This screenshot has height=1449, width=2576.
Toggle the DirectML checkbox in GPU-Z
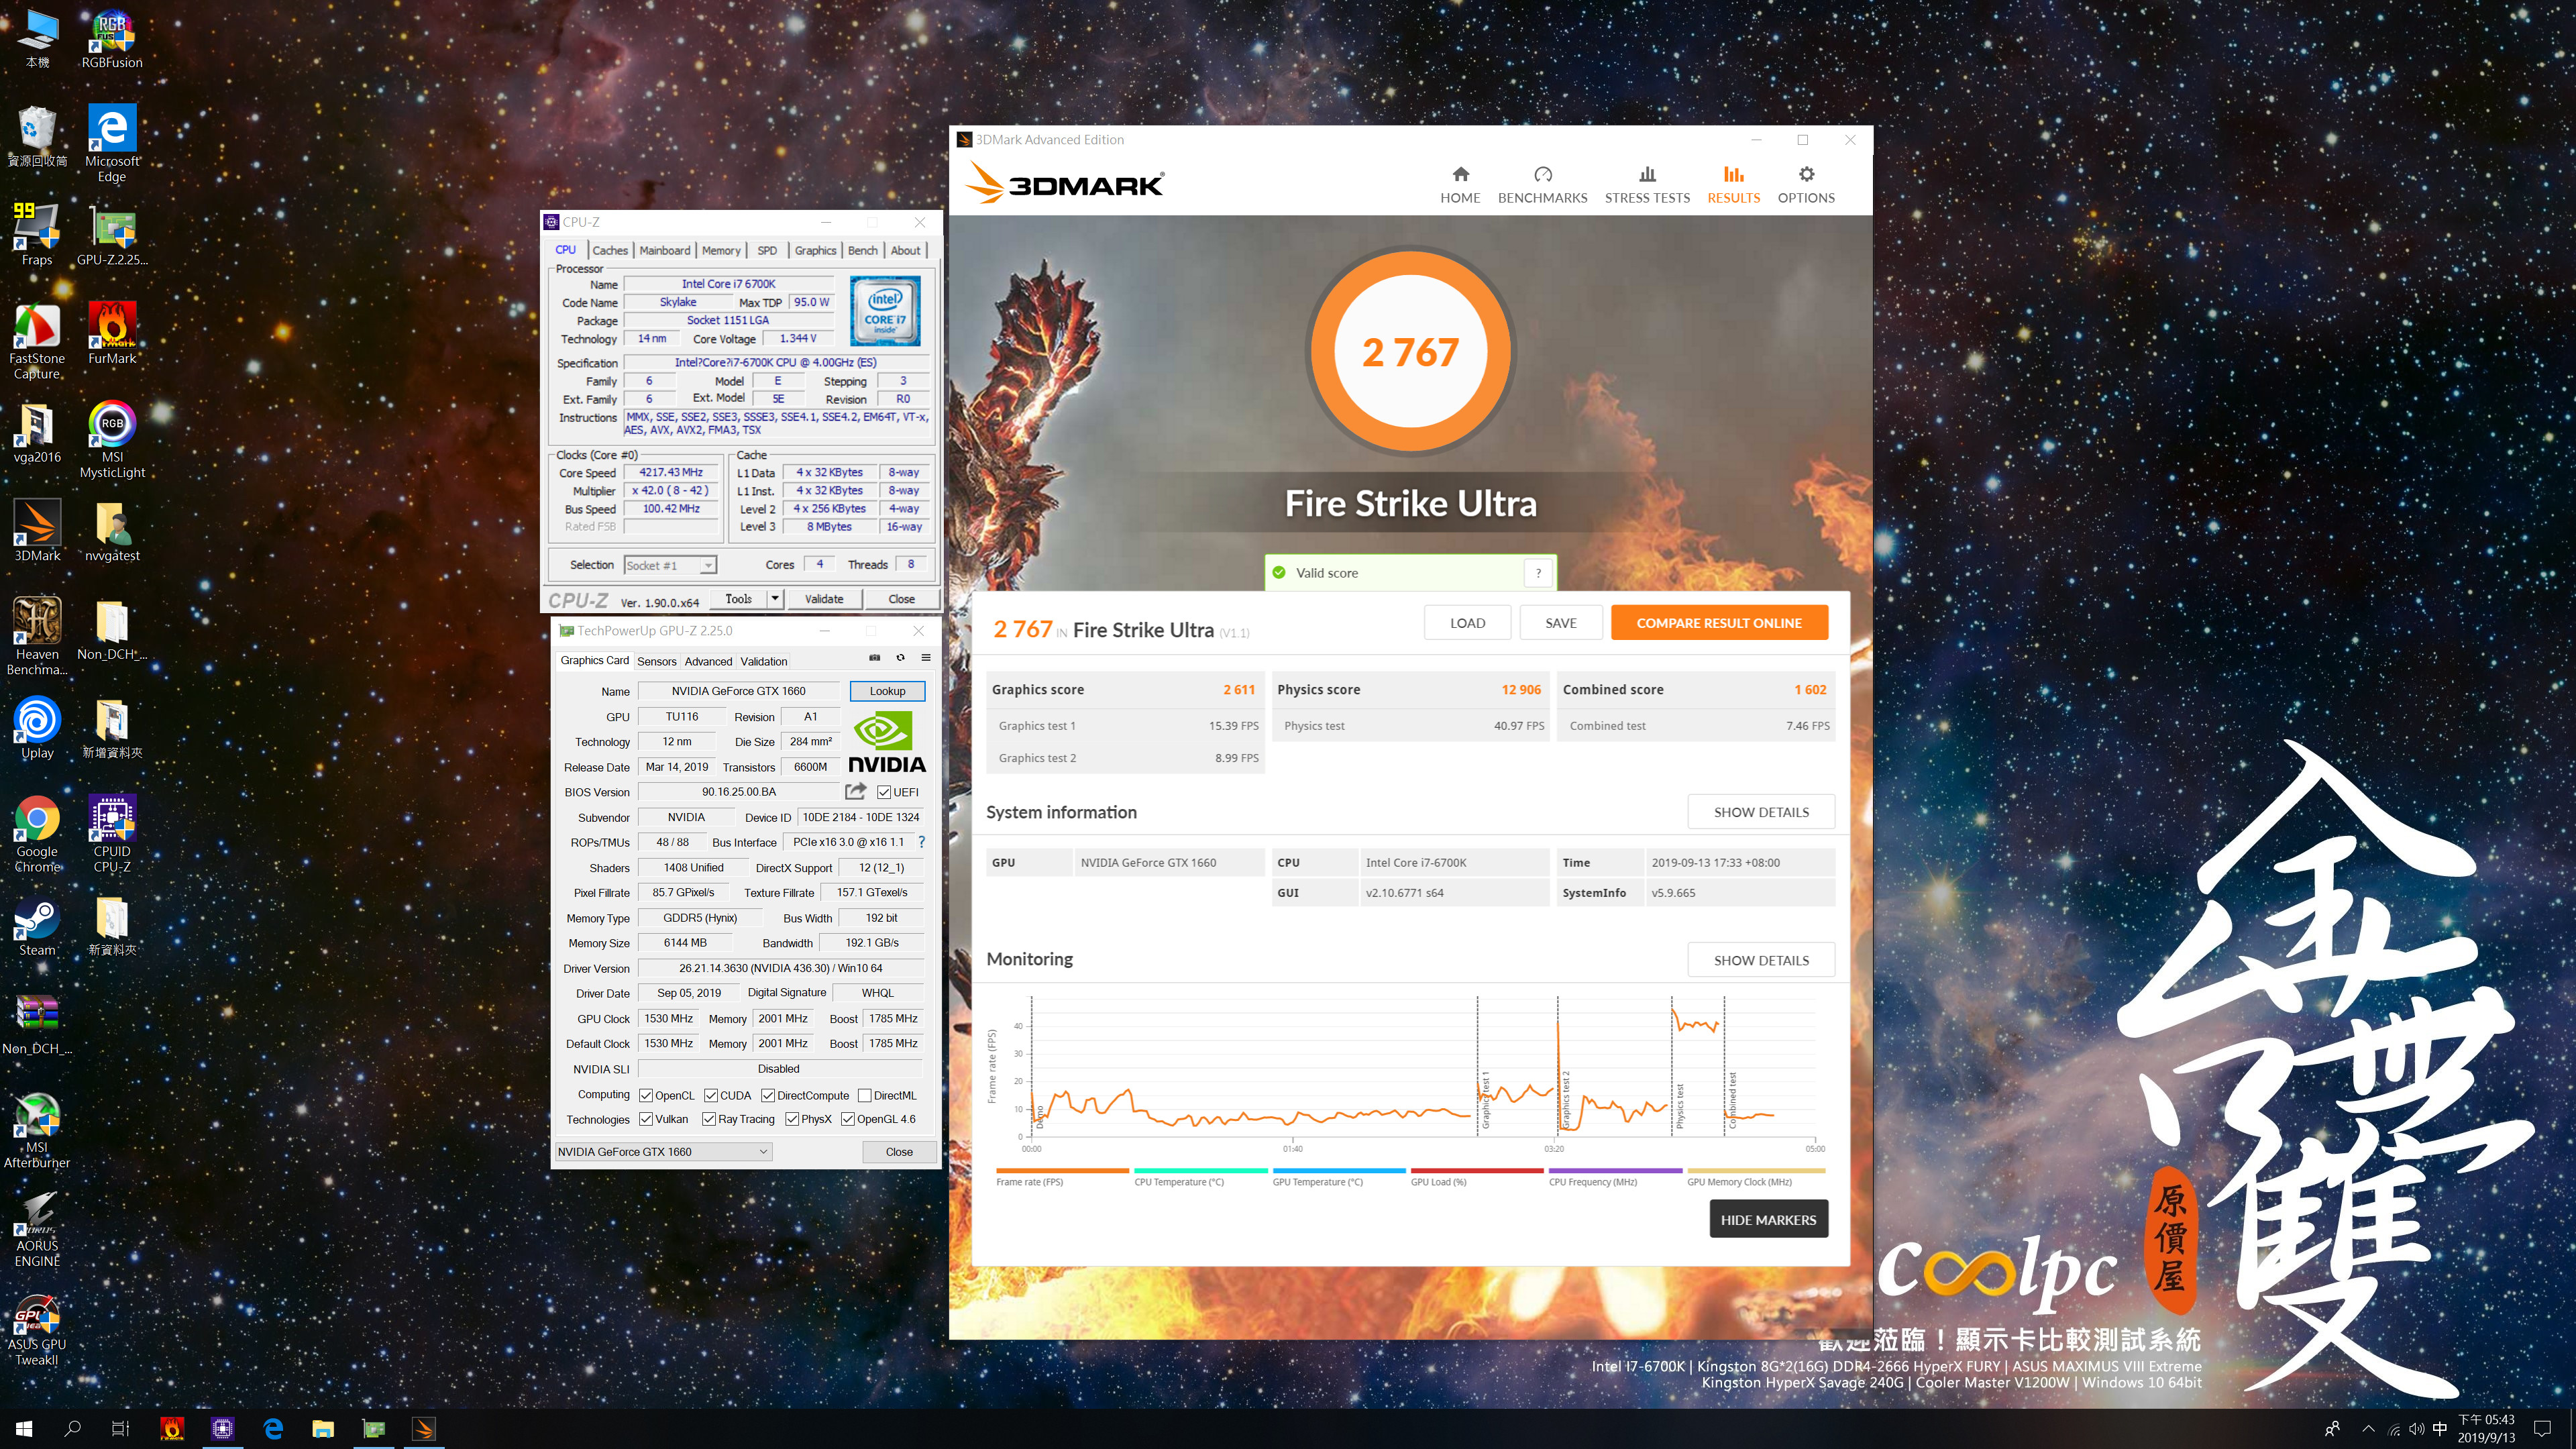click(865, 1095)
